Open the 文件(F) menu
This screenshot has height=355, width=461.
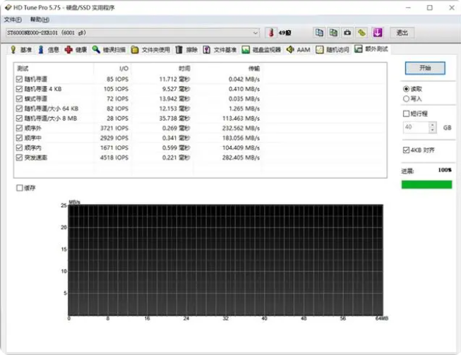[13, 20]
